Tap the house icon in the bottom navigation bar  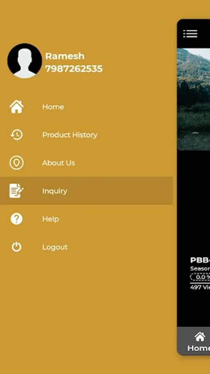(200, 337)
